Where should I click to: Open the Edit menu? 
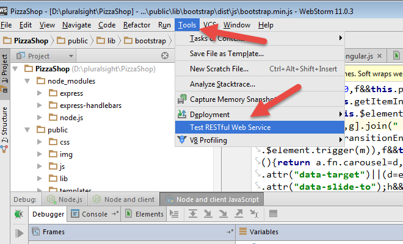(x=26, y=25)
